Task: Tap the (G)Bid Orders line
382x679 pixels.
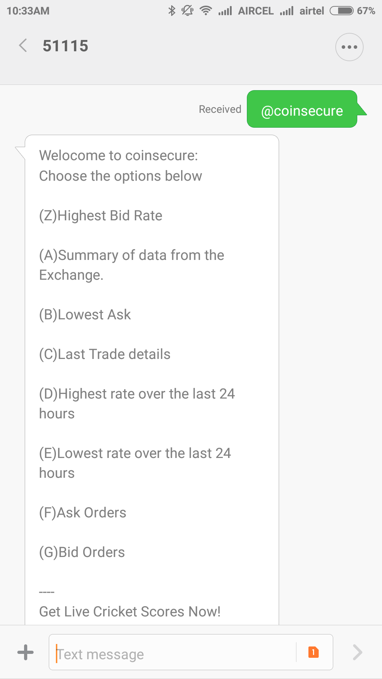Action: pyautogui.click(x=82, y=552)
